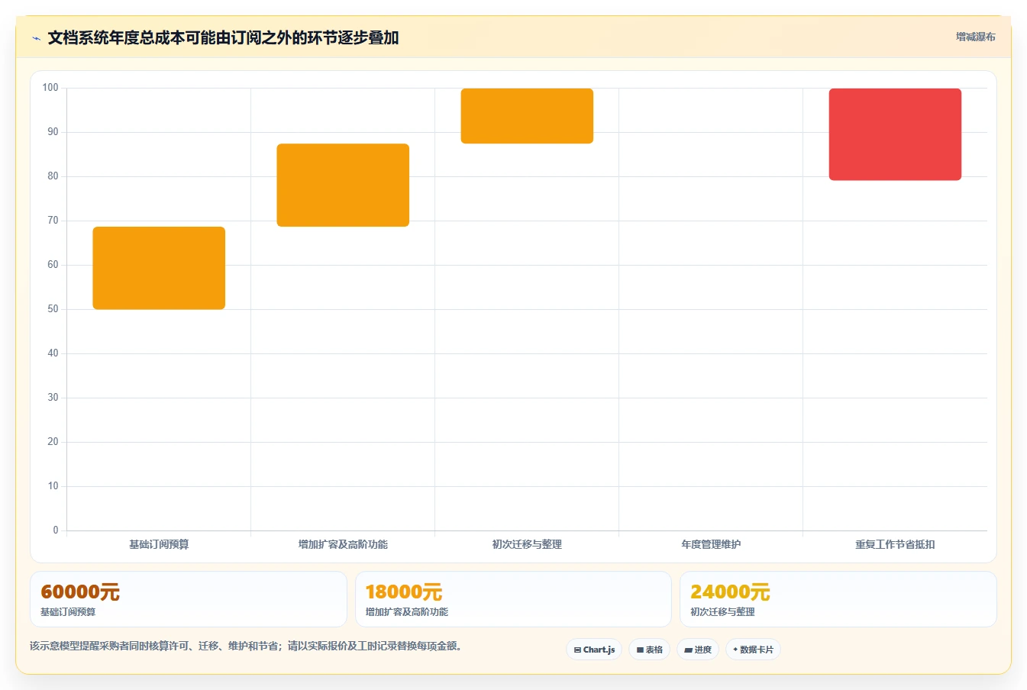Select the red 重复工作节省抵扣 bar

(895, 134)
